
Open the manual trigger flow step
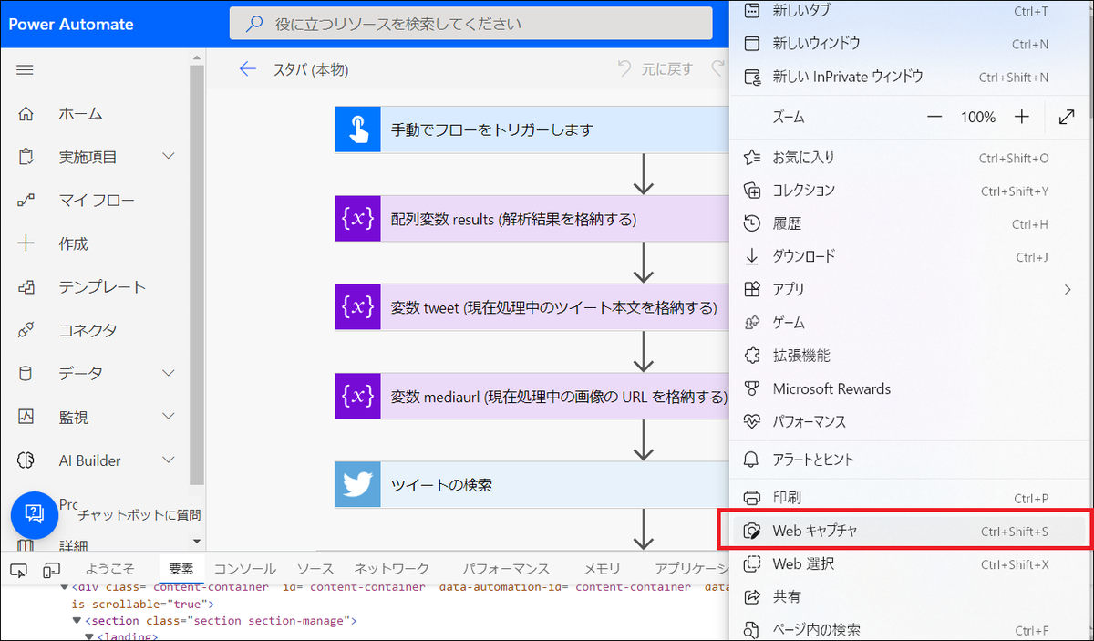533,129
